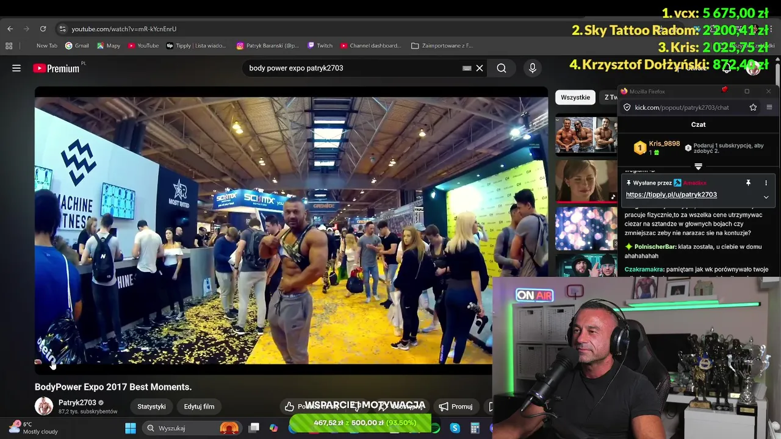Open the Mapy bookmark
Screen dimensions: 781x439
pyautogui.click(x=109, y=46)
